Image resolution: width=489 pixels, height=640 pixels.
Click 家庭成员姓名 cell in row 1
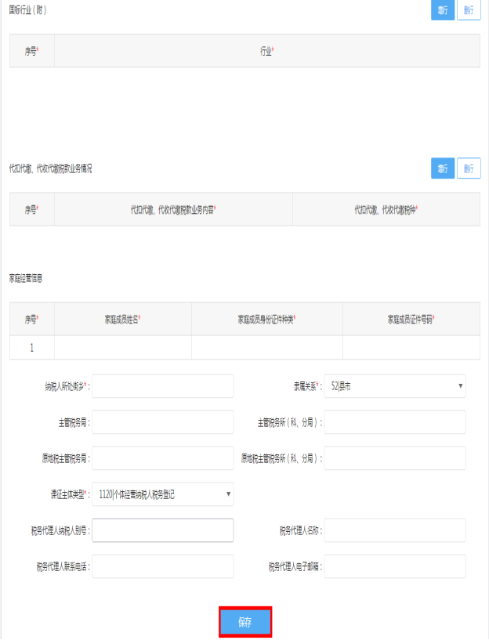(x=123, y=347)
